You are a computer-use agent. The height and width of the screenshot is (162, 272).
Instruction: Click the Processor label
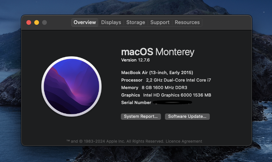132,80
